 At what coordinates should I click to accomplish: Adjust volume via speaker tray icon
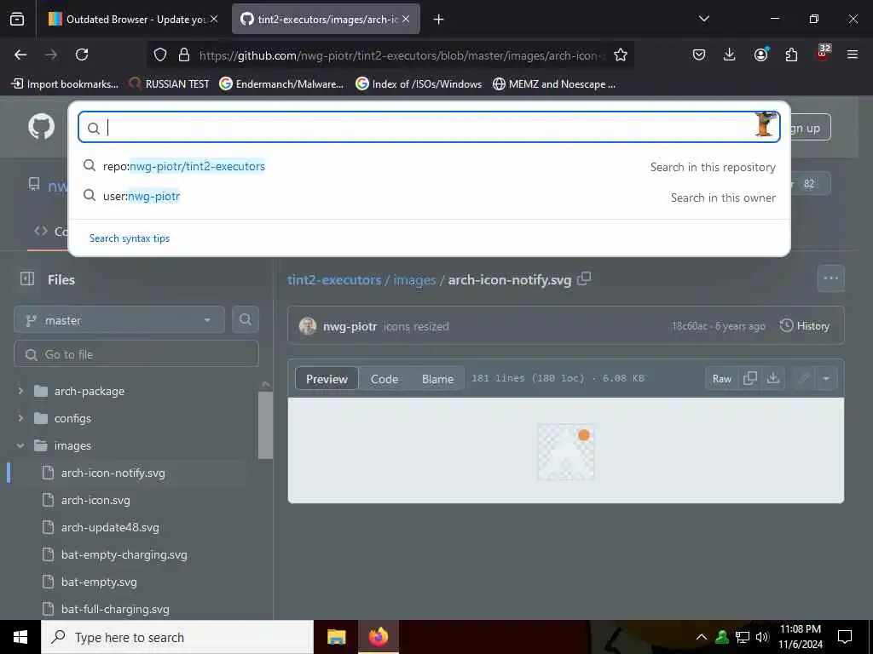point(762,637)
